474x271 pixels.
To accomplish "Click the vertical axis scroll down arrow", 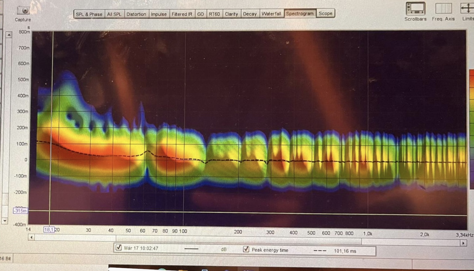I will pyautogui.click(x=5, y=221).
